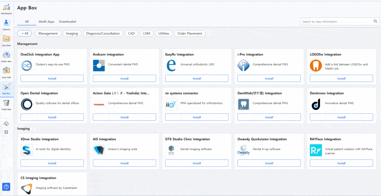Image resolution: width=381 pixels, height=196 pixels.
Task: Click the Management section heading
Action: click(27, 44)
